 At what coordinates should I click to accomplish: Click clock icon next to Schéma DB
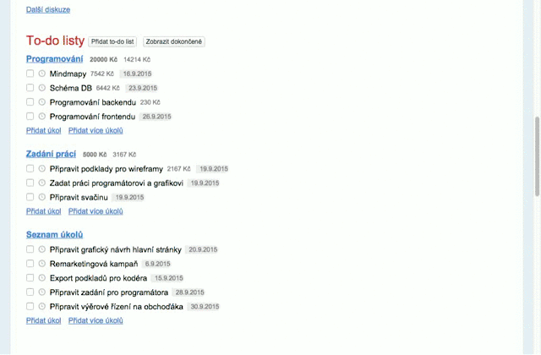point(41,88)
